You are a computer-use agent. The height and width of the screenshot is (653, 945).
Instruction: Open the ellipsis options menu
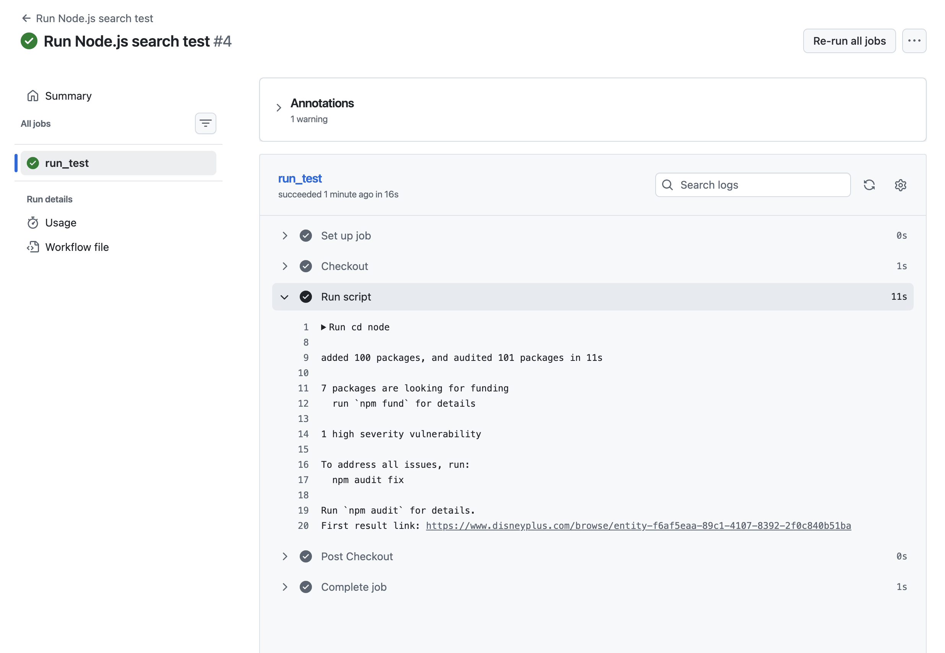pyautogui.click(x=914, y=41)
